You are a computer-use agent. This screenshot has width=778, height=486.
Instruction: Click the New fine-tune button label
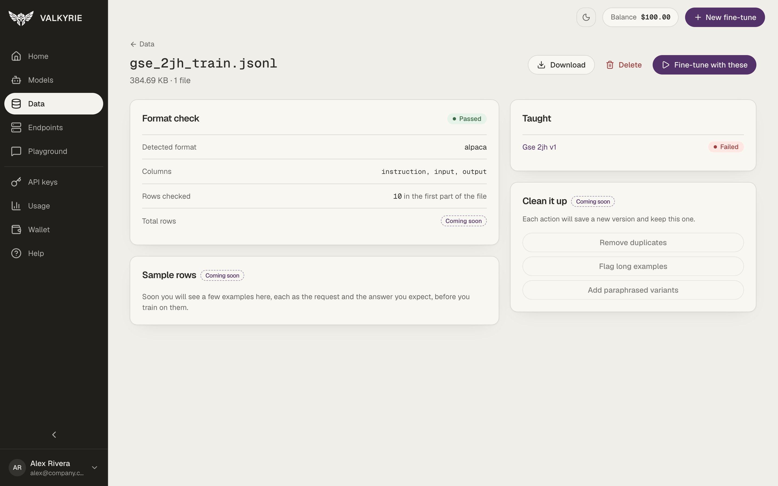pos(730,17)
